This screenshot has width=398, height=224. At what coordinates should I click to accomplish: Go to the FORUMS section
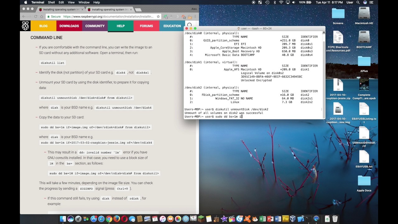146,26
